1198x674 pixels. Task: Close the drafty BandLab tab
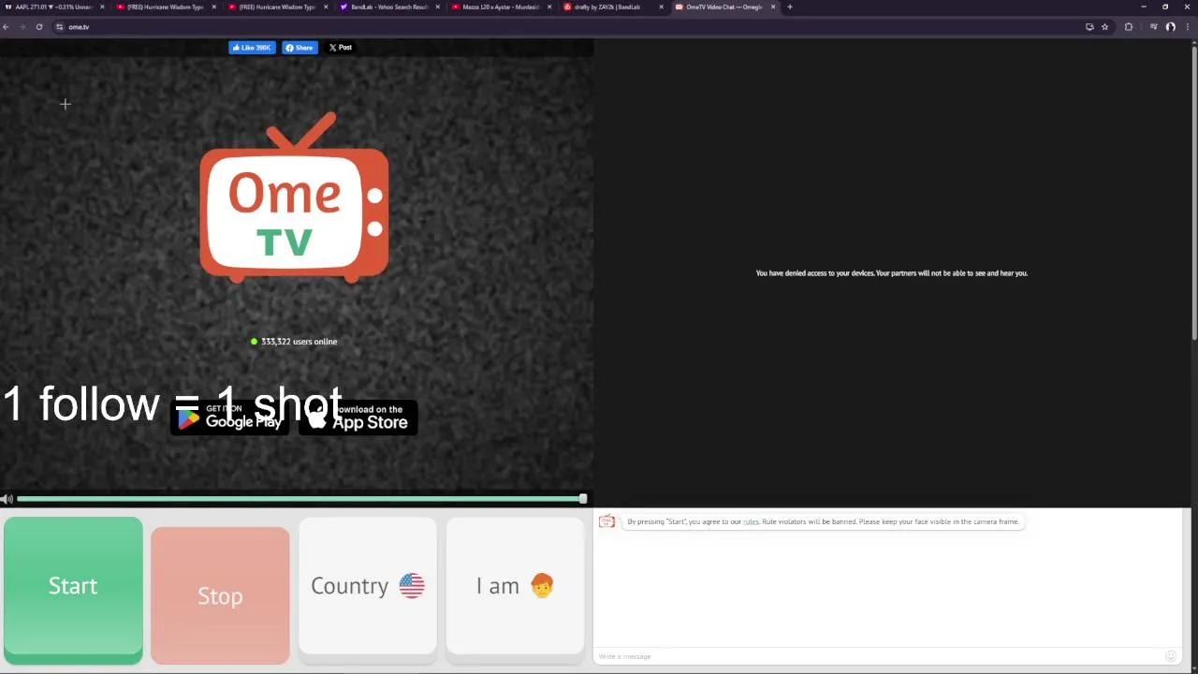pyautogui.click(x=661, y=7)
